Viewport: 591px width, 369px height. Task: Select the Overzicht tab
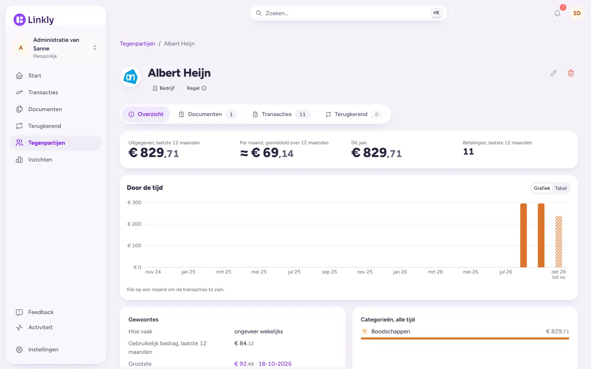(146, 114)
